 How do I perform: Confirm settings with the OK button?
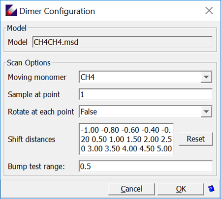point(181,189)
